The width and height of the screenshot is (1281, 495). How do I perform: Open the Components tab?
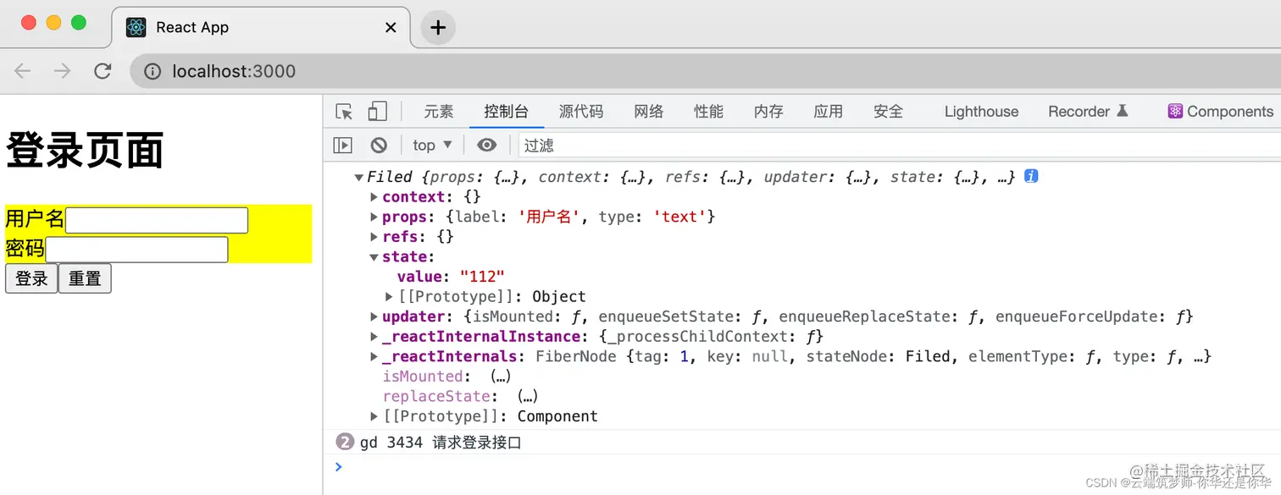coord(1220,111)
